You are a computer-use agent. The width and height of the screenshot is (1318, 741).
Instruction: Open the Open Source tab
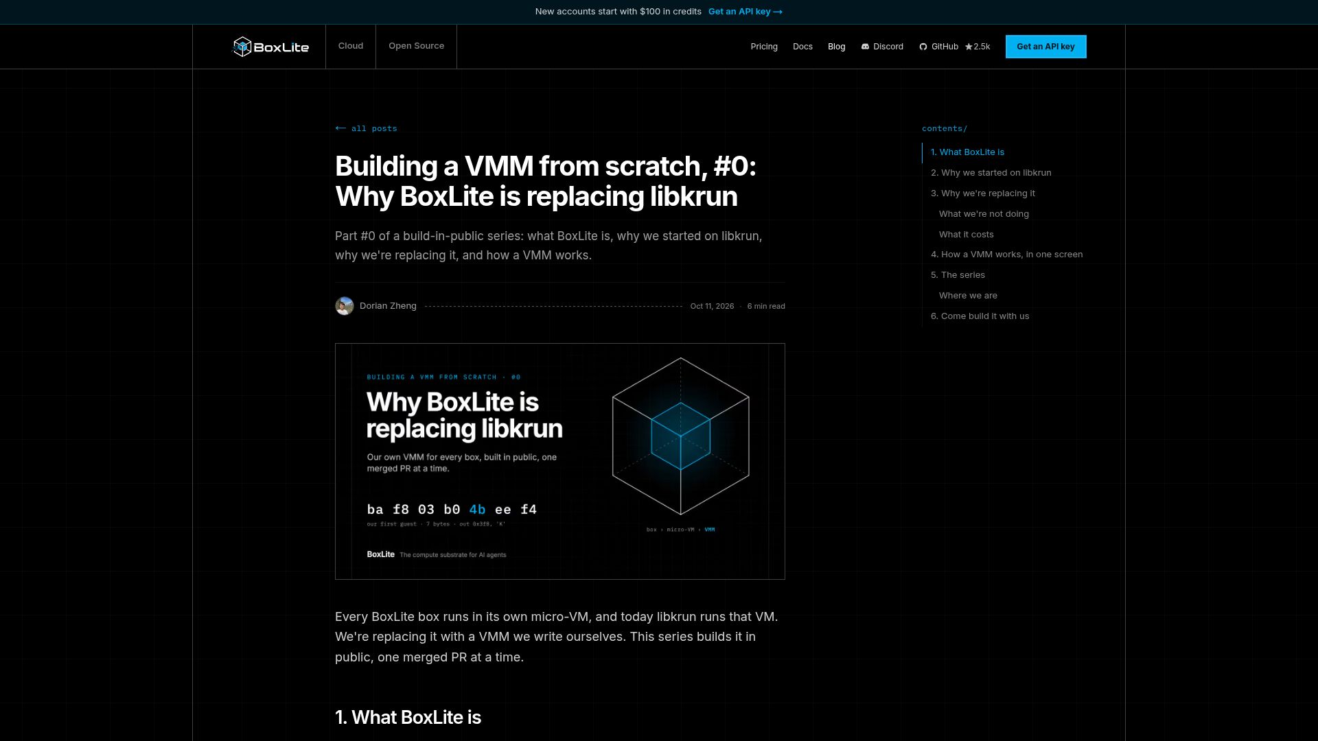point(416,46)
